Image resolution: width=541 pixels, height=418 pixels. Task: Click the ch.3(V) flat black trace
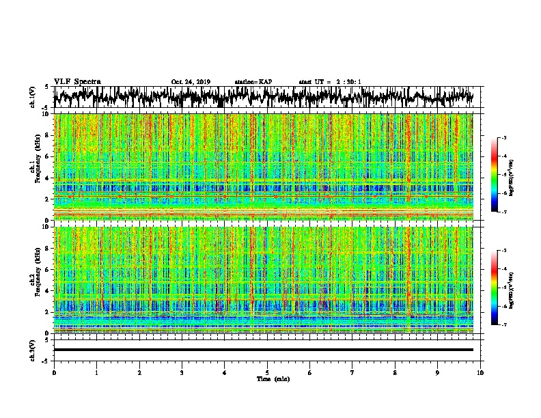point(264,350)
